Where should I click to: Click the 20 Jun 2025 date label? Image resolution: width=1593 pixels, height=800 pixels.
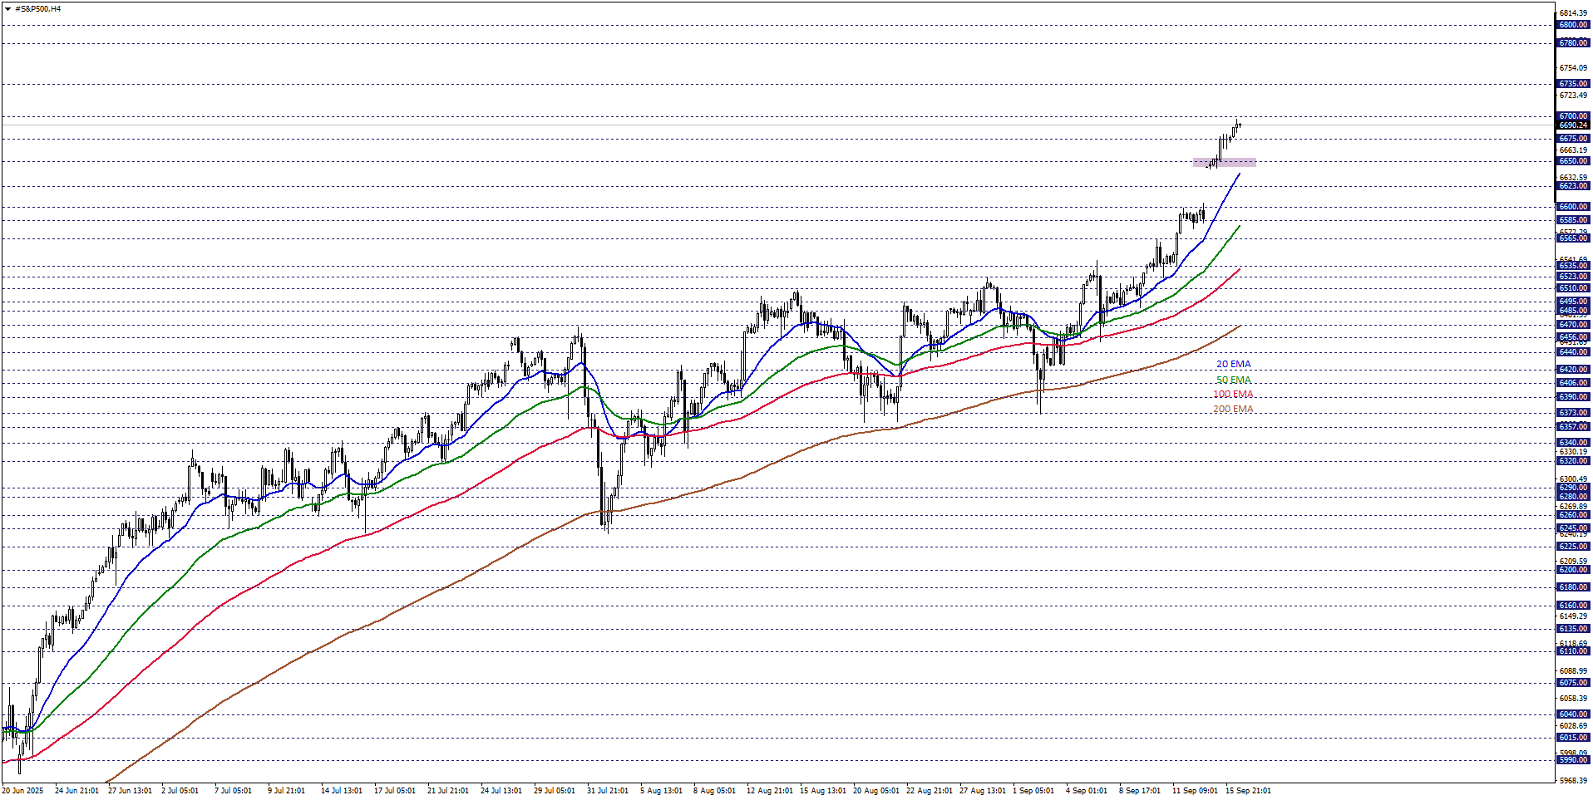pyautogui.click(x=23, y=791)
